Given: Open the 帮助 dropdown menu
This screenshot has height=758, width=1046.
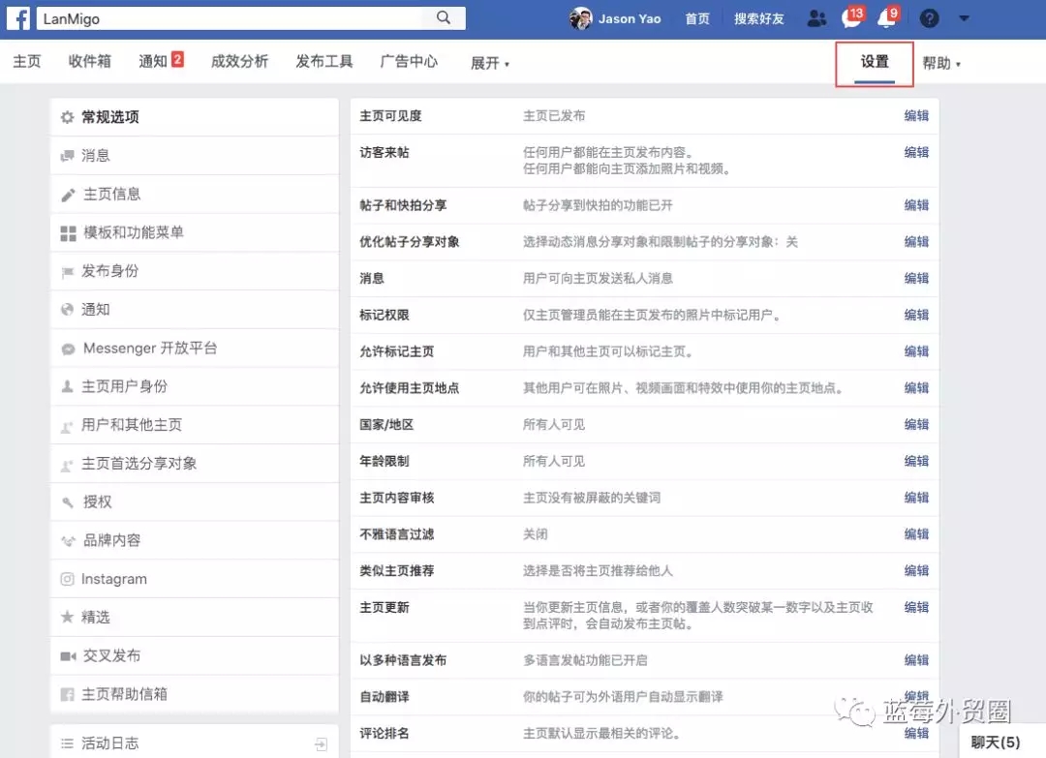Looking at the screenshot, I should [939, 61].
